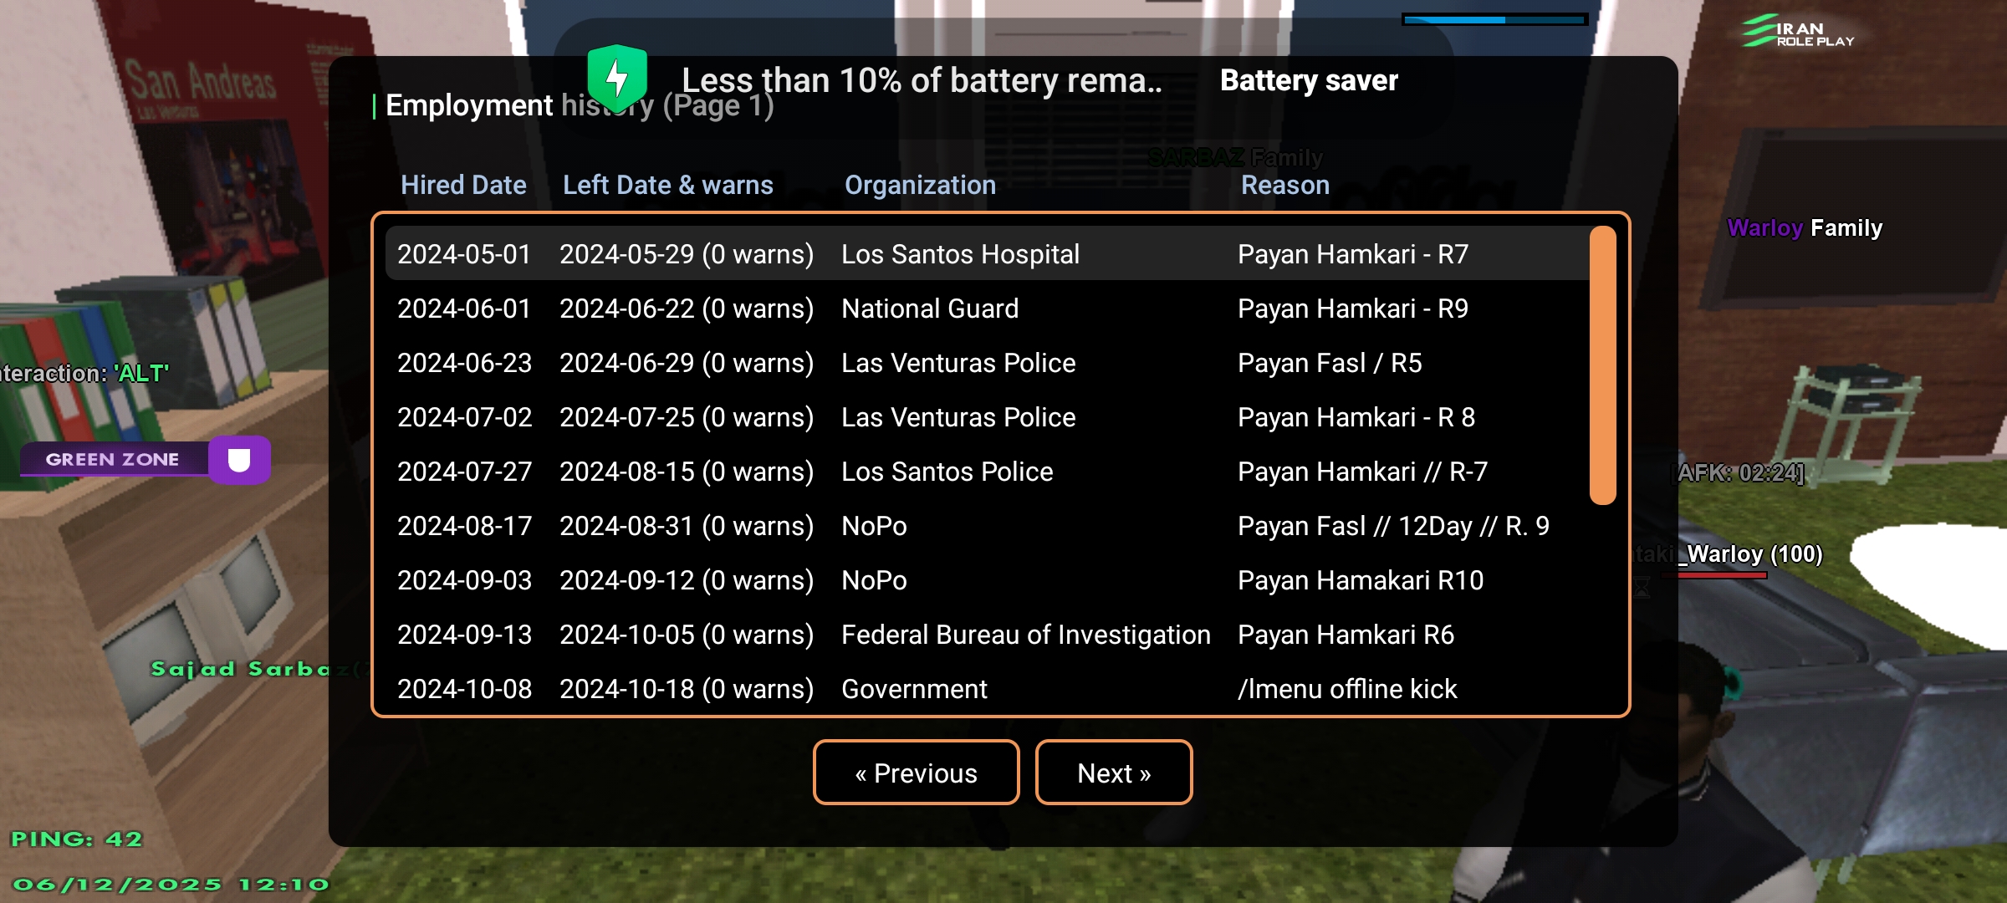
Task: Tap the green battery shield icon
Action: tap(617, 79)
